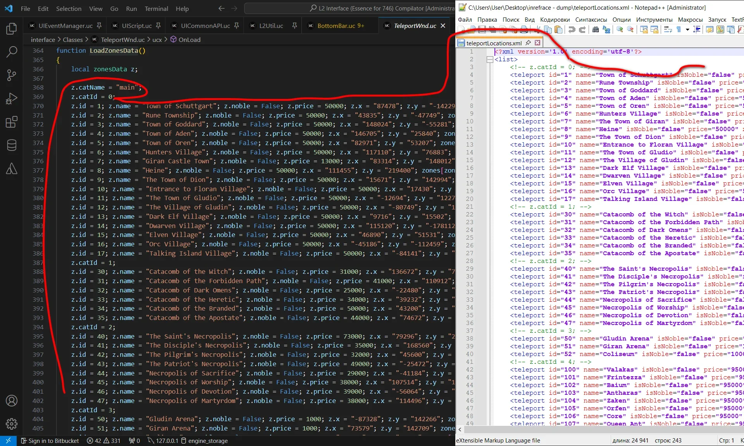Click the remote window indicator in status bar
The height and width of the screenshot is (446, 744).
8,441
